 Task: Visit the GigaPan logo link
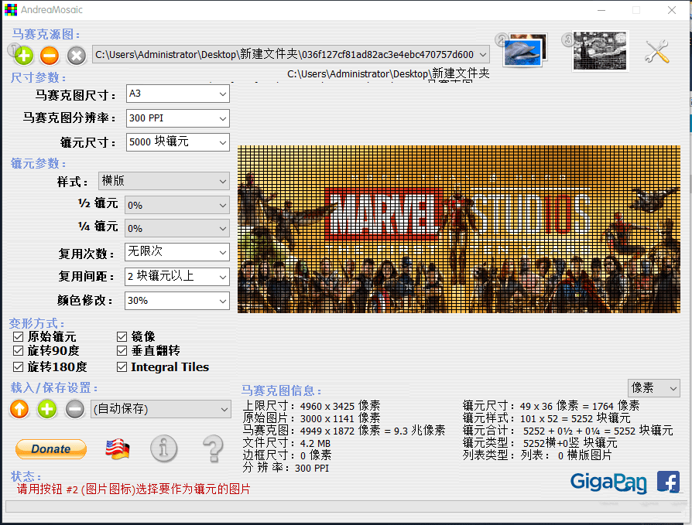tap(608, 482)
